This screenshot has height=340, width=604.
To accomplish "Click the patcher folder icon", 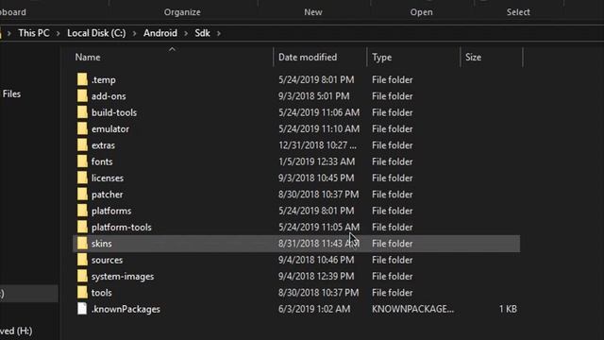I will (82, 195).
